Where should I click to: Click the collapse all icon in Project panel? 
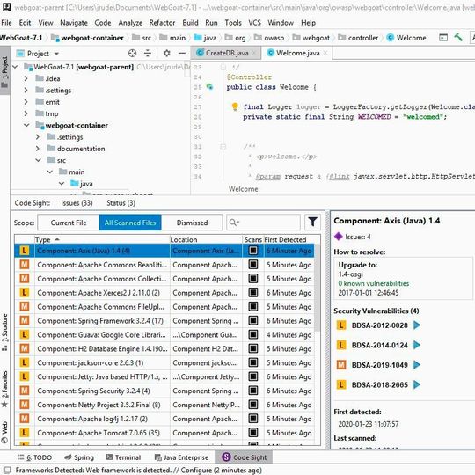click(x=148, y=54)
